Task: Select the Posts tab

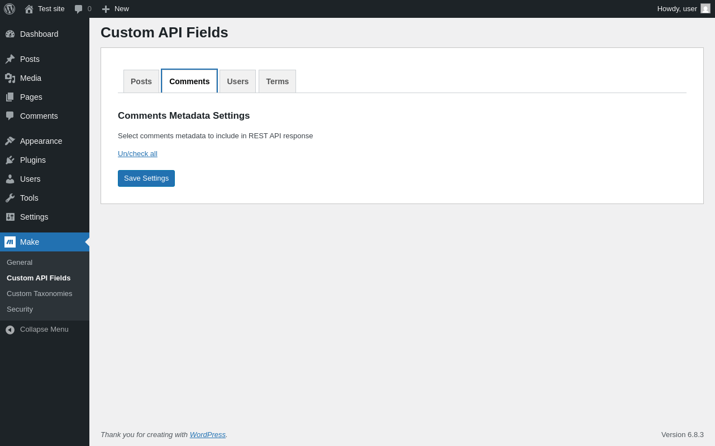Action: point(141,81)
